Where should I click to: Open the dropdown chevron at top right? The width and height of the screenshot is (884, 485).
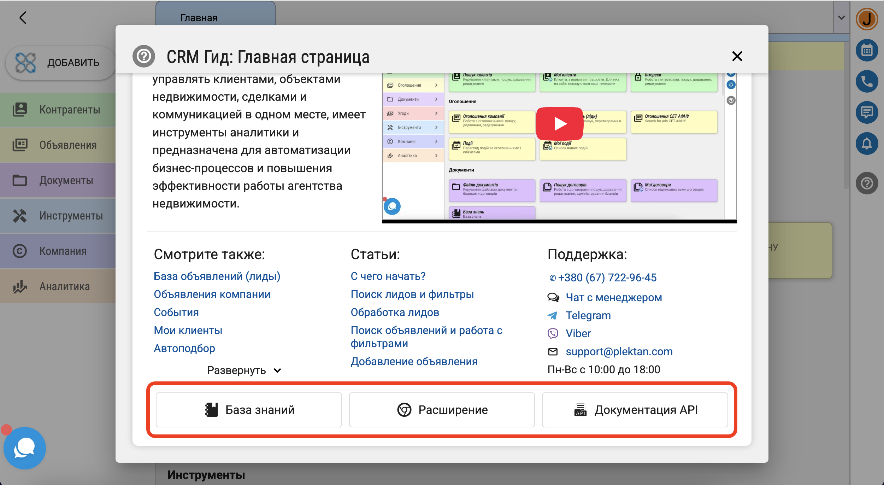pos(841,18)
